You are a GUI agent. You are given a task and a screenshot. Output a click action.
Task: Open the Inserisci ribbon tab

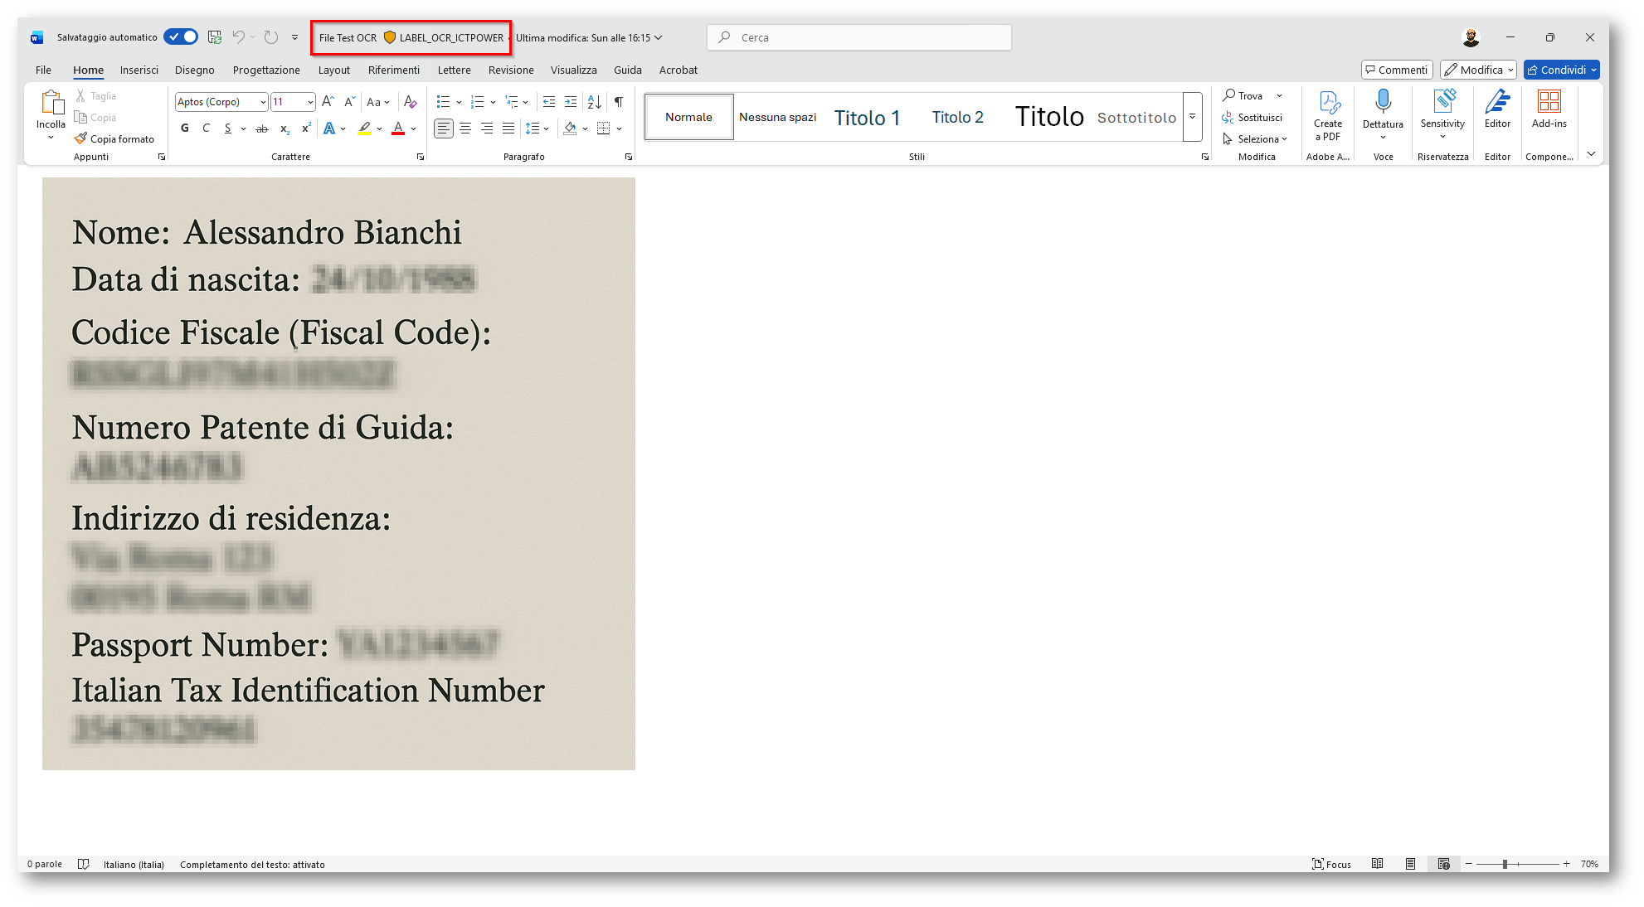(x=139, y=70)
